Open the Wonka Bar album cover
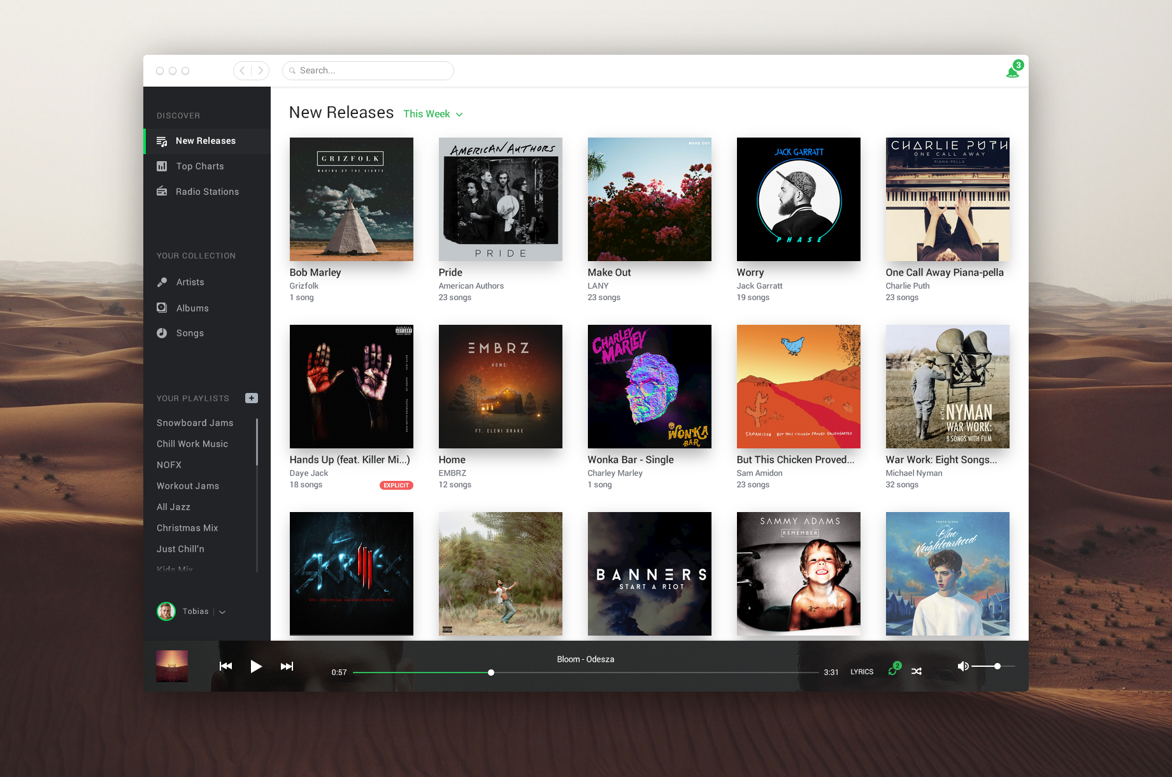The height and width of the screenshot is (777, 1172). click(650, 387)
